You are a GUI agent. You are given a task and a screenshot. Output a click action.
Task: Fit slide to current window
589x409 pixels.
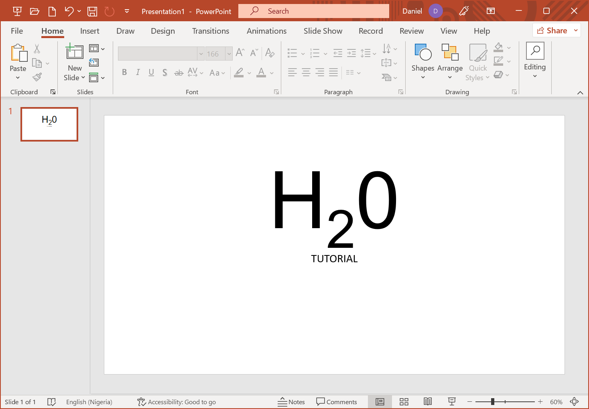tap(574, 402)
